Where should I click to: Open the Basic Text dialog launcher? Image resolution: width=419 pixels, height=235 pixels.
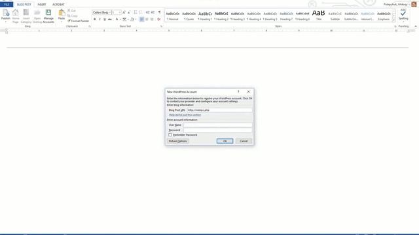coord(162,26)
